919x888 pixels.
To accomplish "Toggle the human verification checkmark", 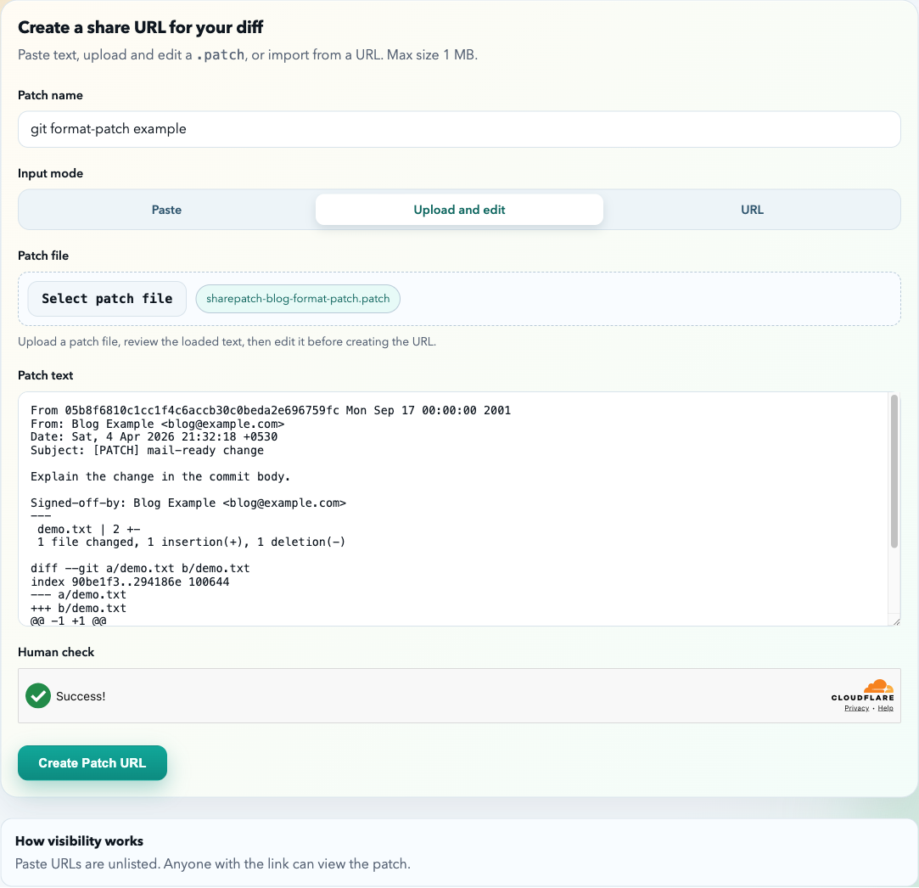I will click(x=37, y=695).
